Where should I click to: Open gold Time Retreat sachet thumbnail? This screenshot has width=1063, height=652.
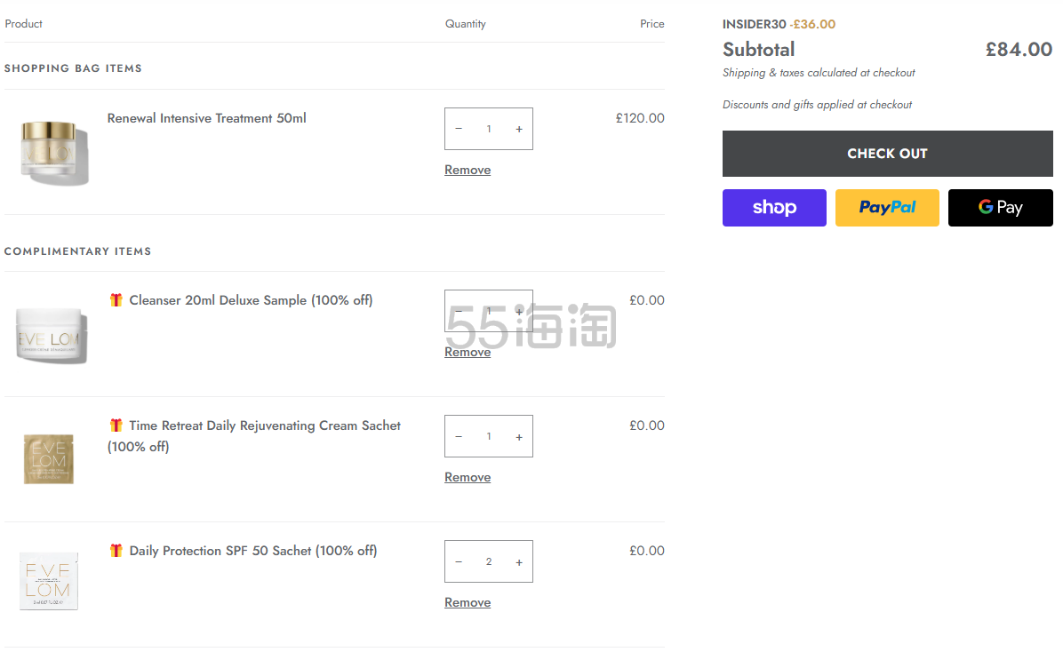[x=49, y=459]
